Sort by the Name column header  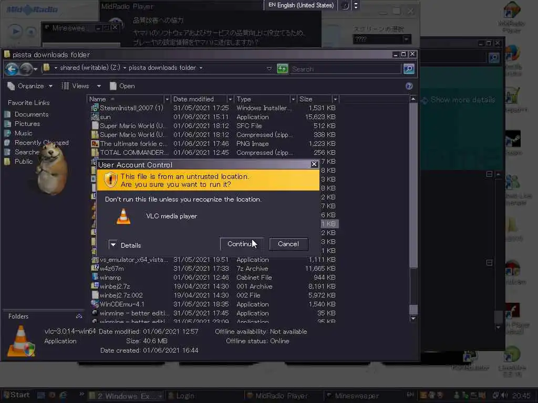pyautogui.click(x=126, y=99)
